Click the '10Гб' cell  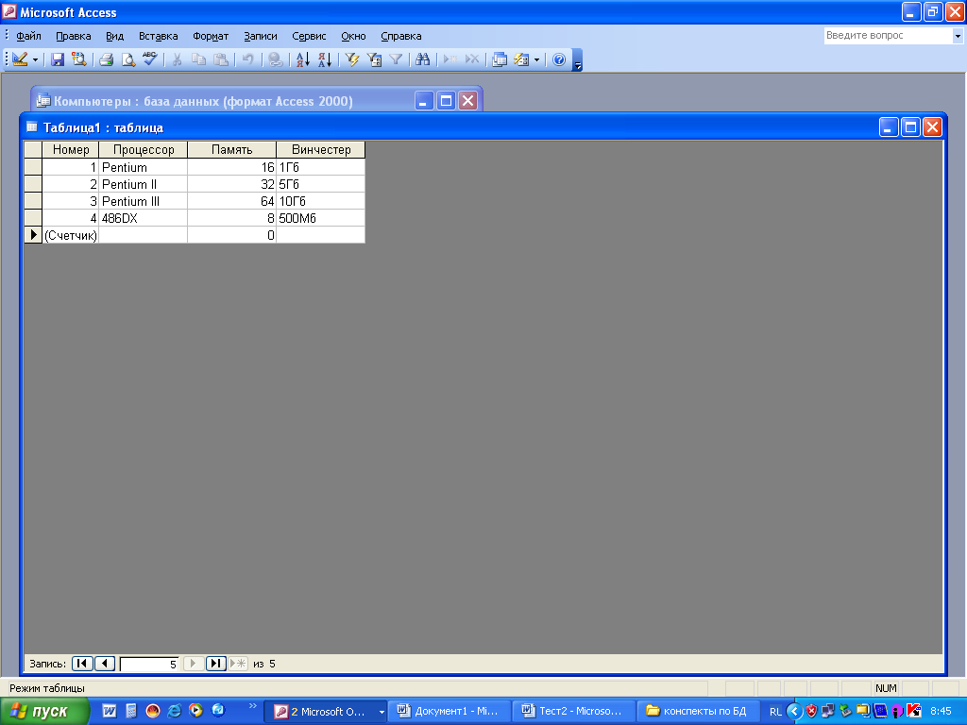(x=321, y=202)
